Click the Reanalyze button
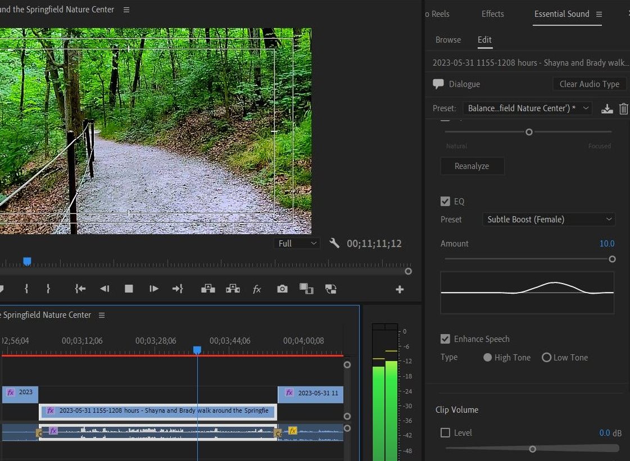 click(x=472, y=166)
